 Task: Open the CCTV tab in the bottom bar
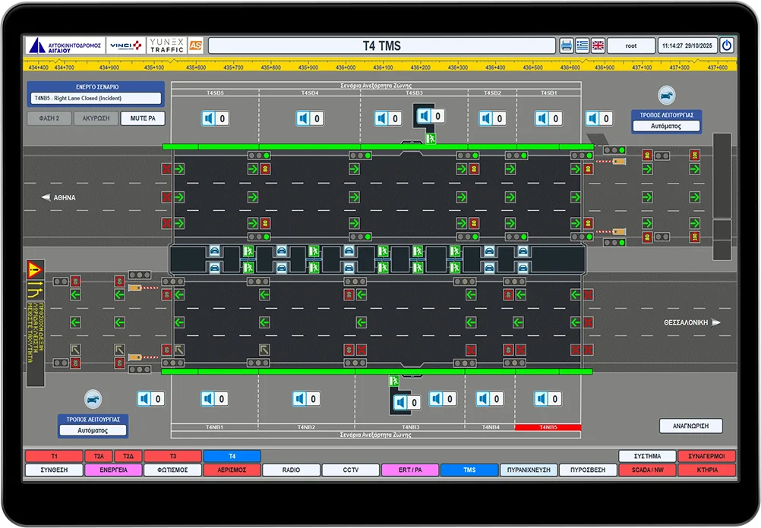point(350,470)
